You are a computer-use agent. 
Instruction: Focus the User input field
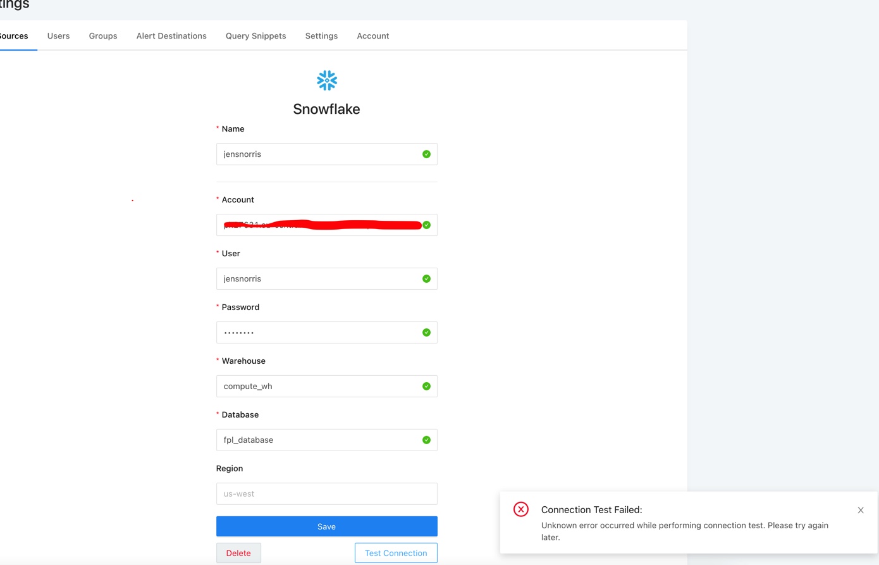click(x=327, y=279)
